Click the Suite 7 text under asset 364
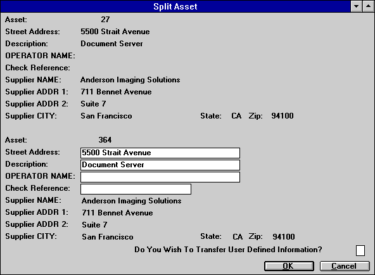Screen dimensions: 375x275 click(x=94, y=225)
